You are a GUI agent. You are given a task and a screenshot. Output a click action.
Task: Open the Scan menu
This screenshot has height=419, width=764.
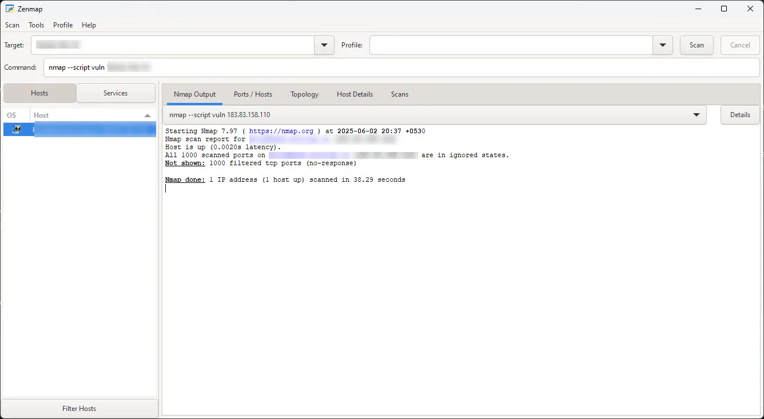[12, 25]
